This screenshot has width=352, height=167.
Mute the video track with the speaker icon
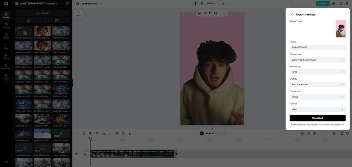tap(76, 154)
